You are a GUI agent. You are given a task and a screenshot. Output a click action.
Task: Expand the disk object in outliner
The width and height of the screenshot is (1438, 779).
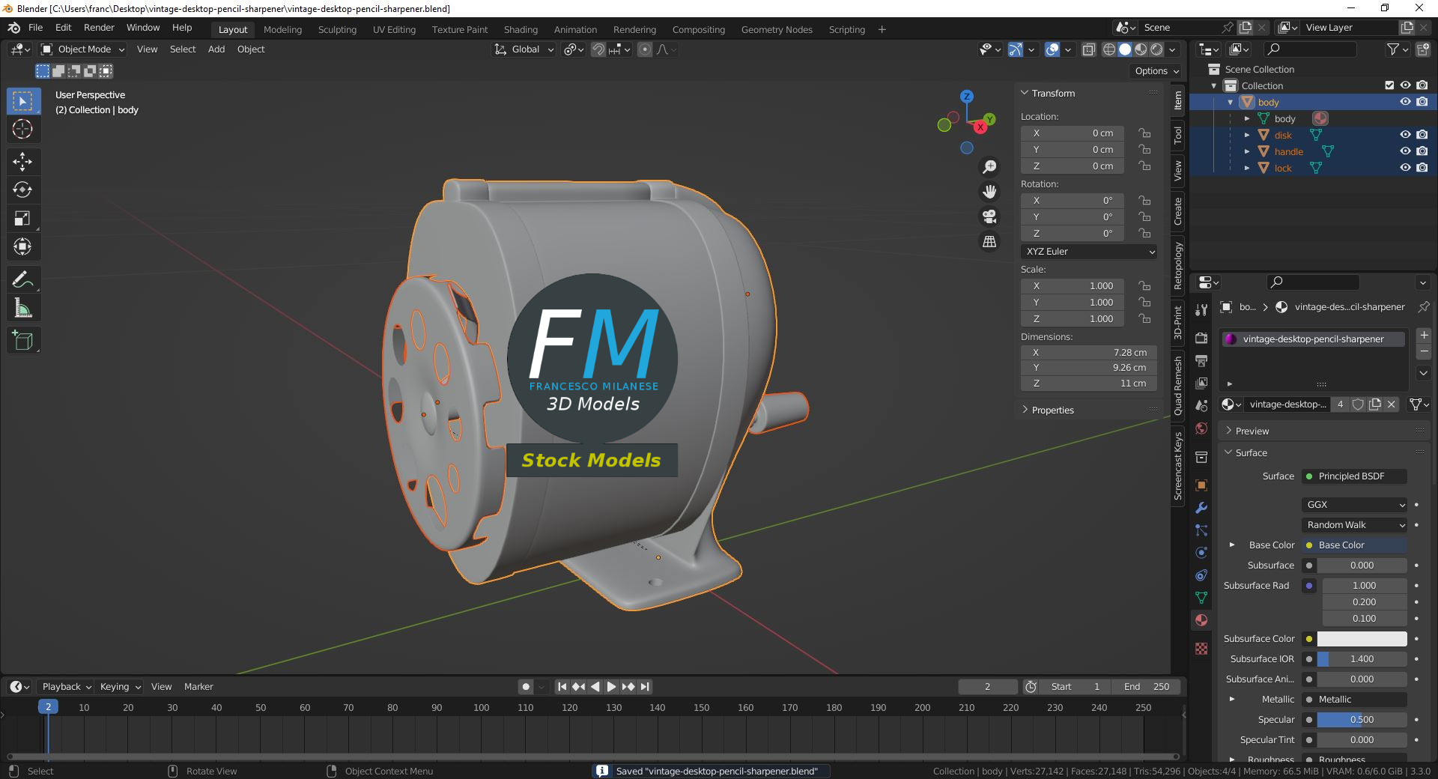pos(1247,136)
